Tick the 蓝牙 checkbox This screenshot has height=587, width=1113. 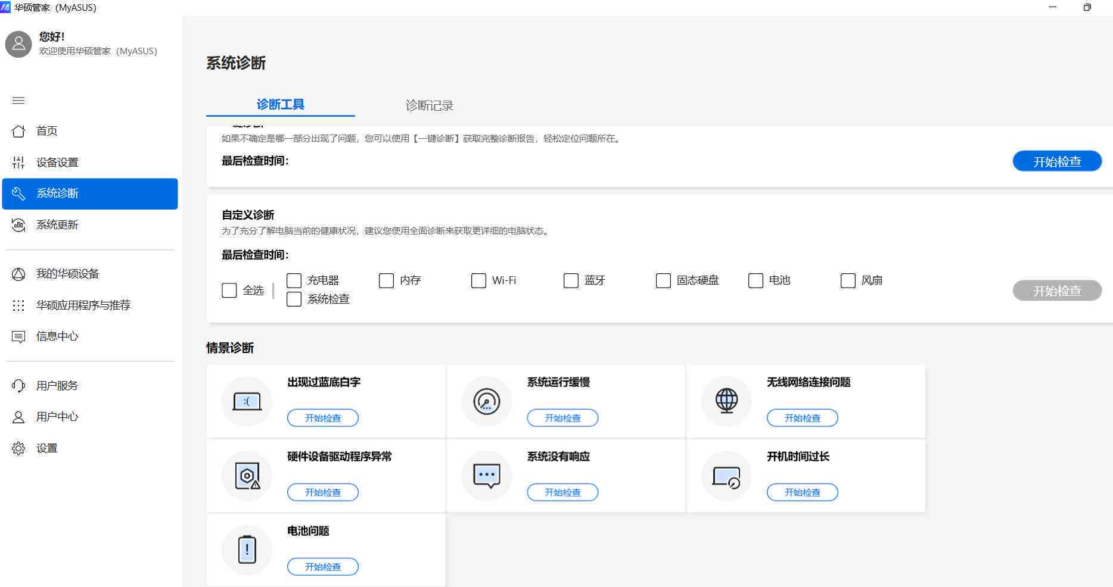(571, 280)
